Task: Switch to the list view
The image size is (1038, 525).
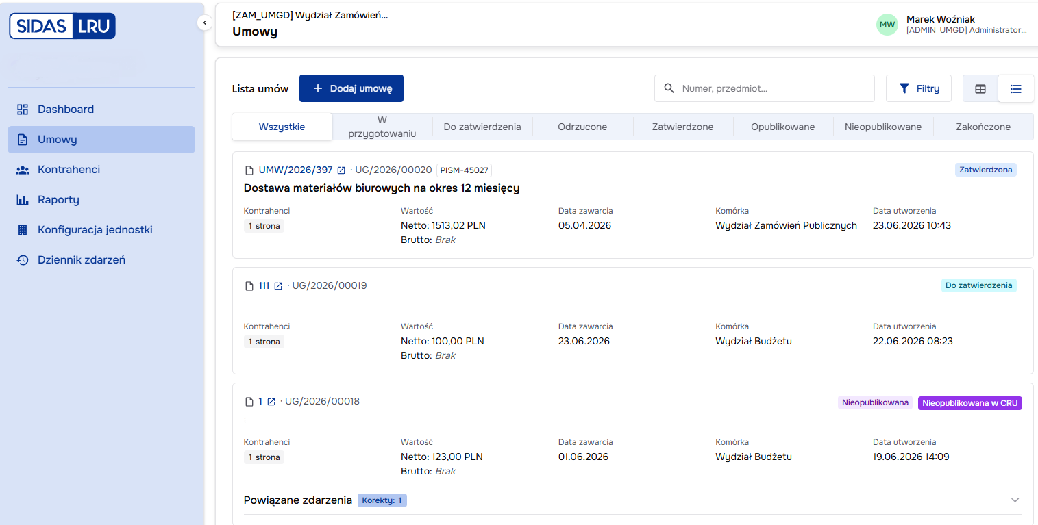Action: coord(1016,88)
